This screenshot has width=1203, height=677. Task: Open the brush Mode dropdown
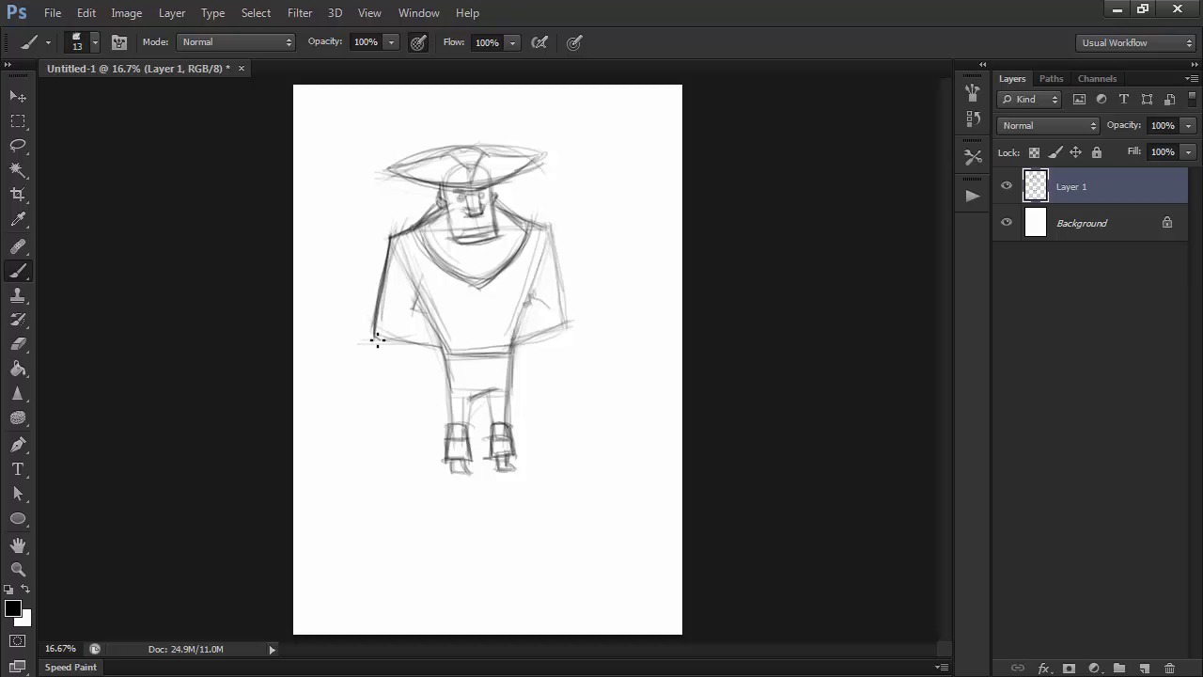[236, 42]
